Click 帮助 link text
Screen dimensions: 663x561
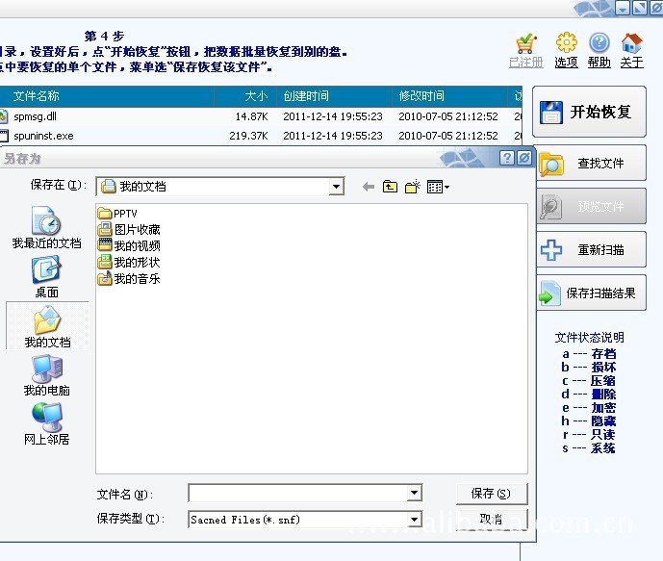(599, 63)
